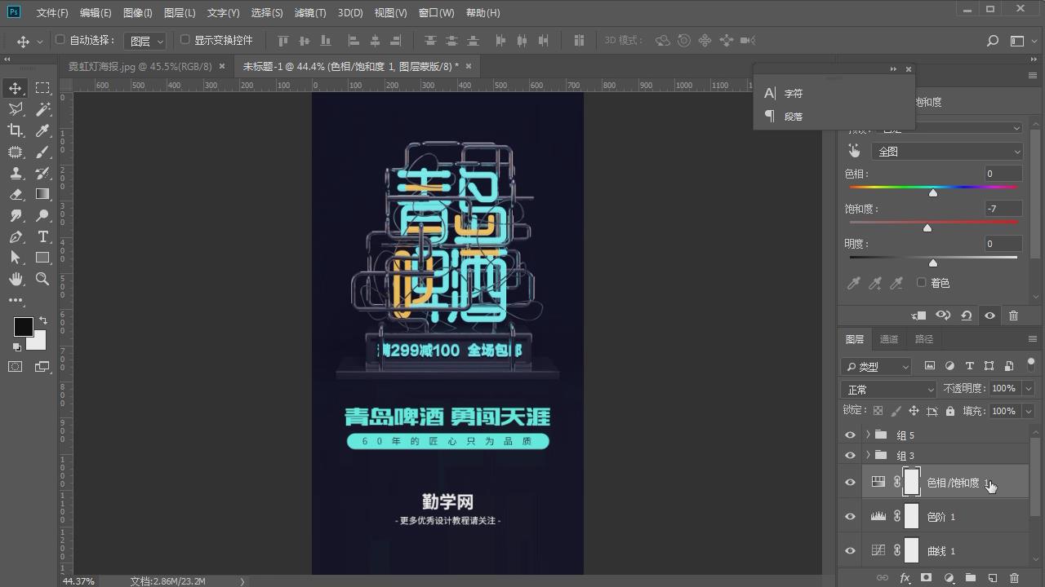Hide the 色相/饱和度 1 adjustment layer
1045x587 pixels.
[850, 483]
